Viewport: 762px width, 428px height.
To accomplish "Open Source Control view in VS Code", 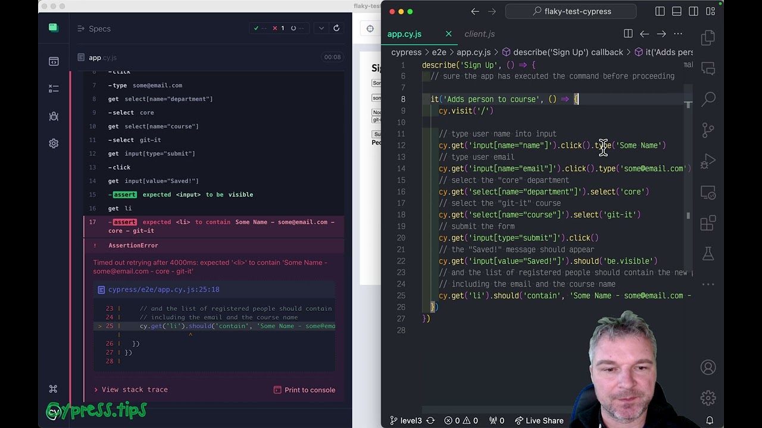I will tap(708, 130).
